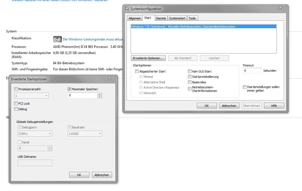This screenshot has height=191, width=302.
Task: Click the Als Standard button
Action: tap(183, 58)
